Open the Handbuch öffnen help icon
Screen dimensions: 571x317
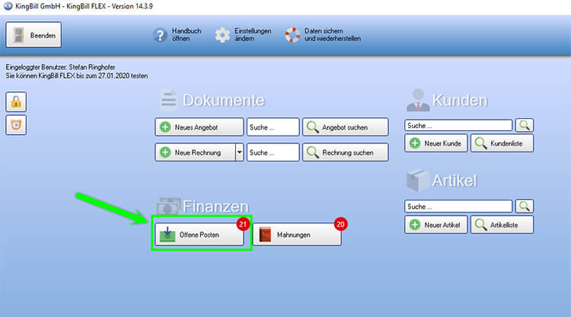tap(160, 35)
